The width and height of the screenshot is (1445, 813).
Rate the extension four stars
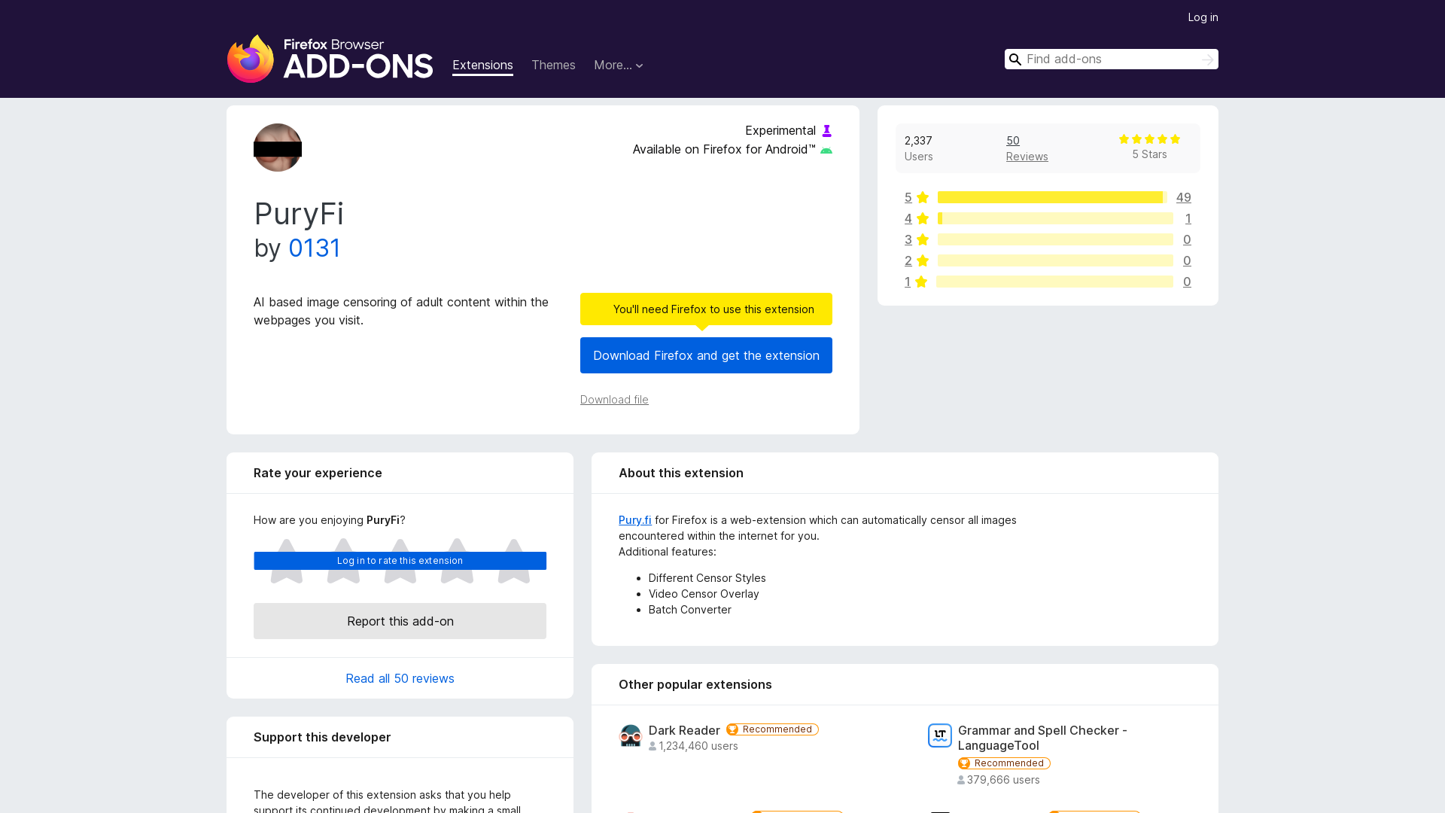tap(457, 561)
